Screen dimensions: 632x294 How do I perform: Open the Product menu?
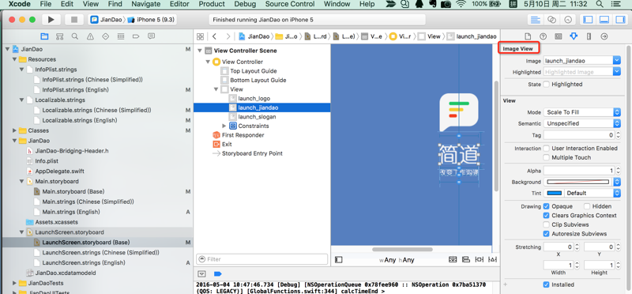click(212, 4)
